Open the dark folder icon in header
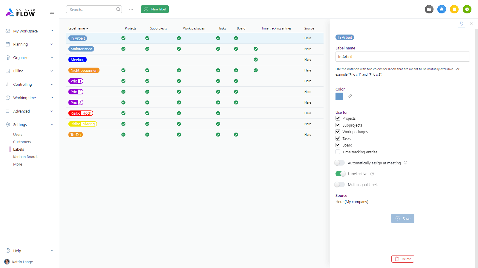The height and width of the screenshot is (268, 478). click(429, 9)
